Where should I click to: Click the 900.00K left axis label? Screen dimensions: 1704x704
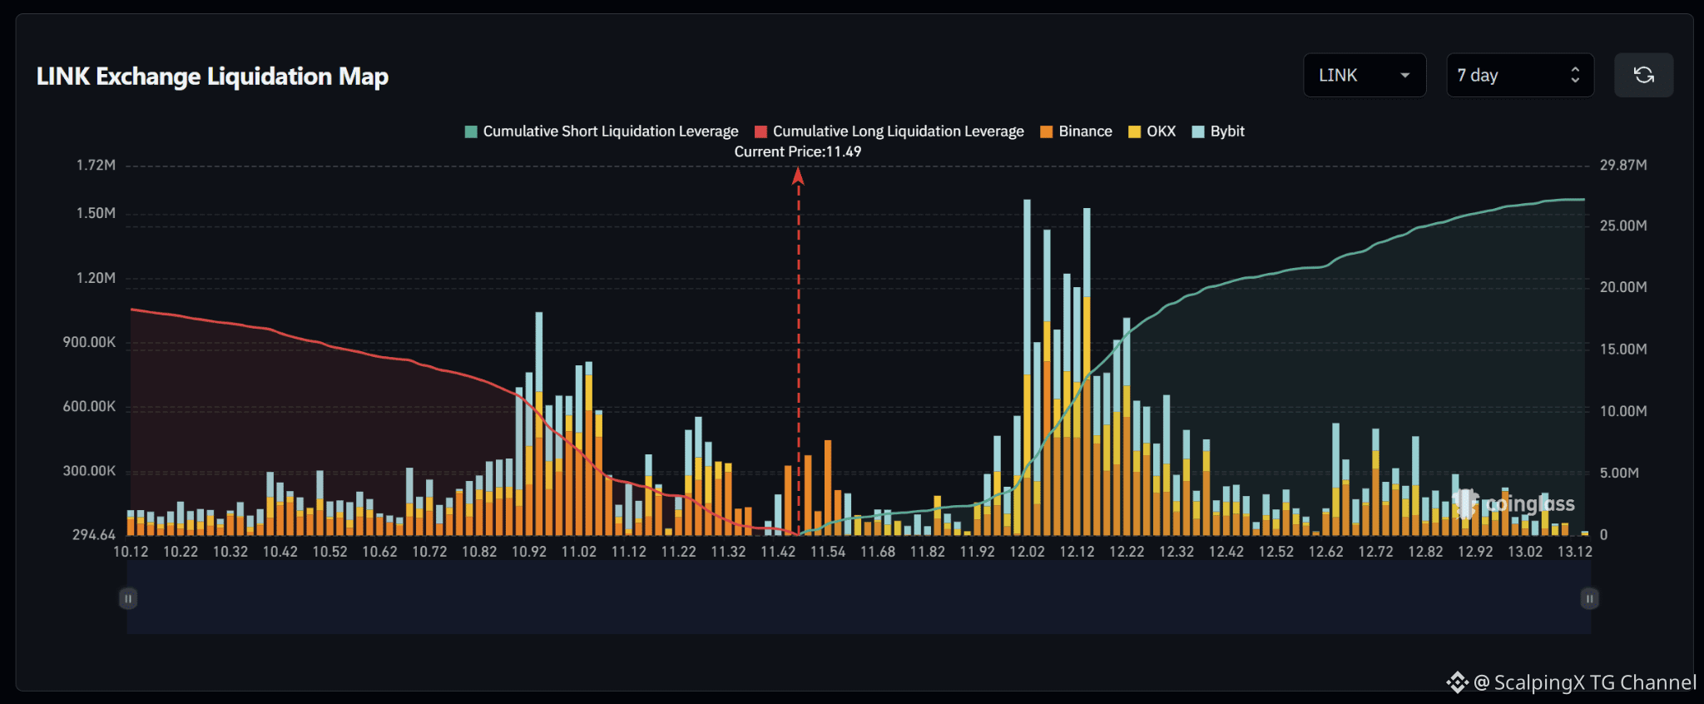coord(89,342)
